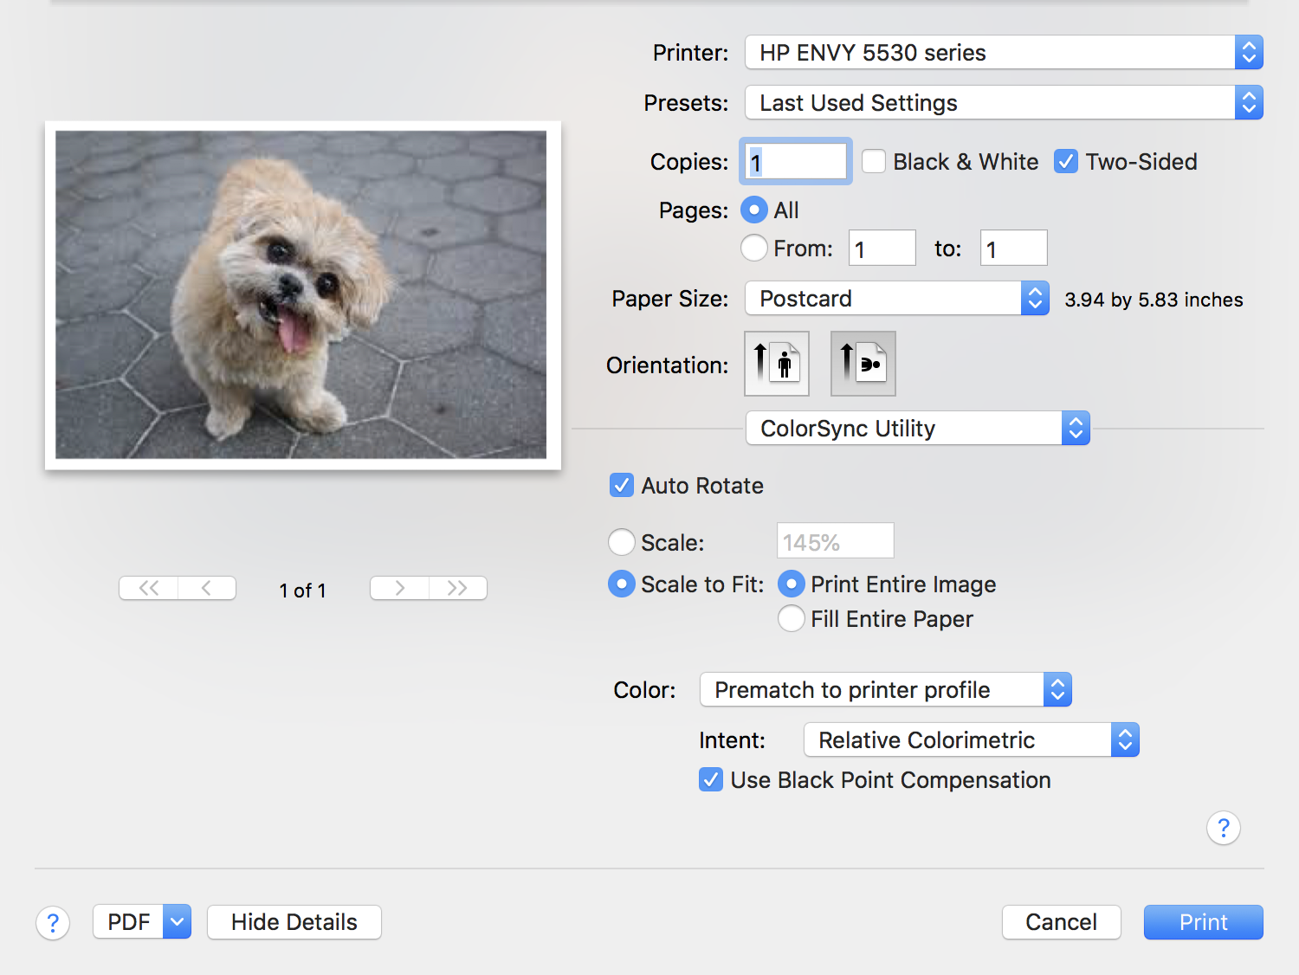Open the PDF options menu arrow
The image size is (1299, 975).
(x=178, y=922)
